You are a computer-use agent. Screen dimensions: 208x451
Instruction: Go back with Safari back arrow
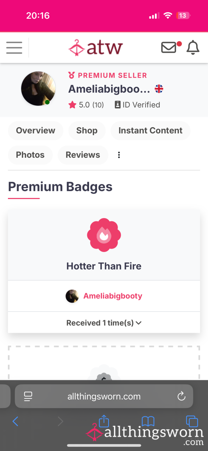point(15,422)
